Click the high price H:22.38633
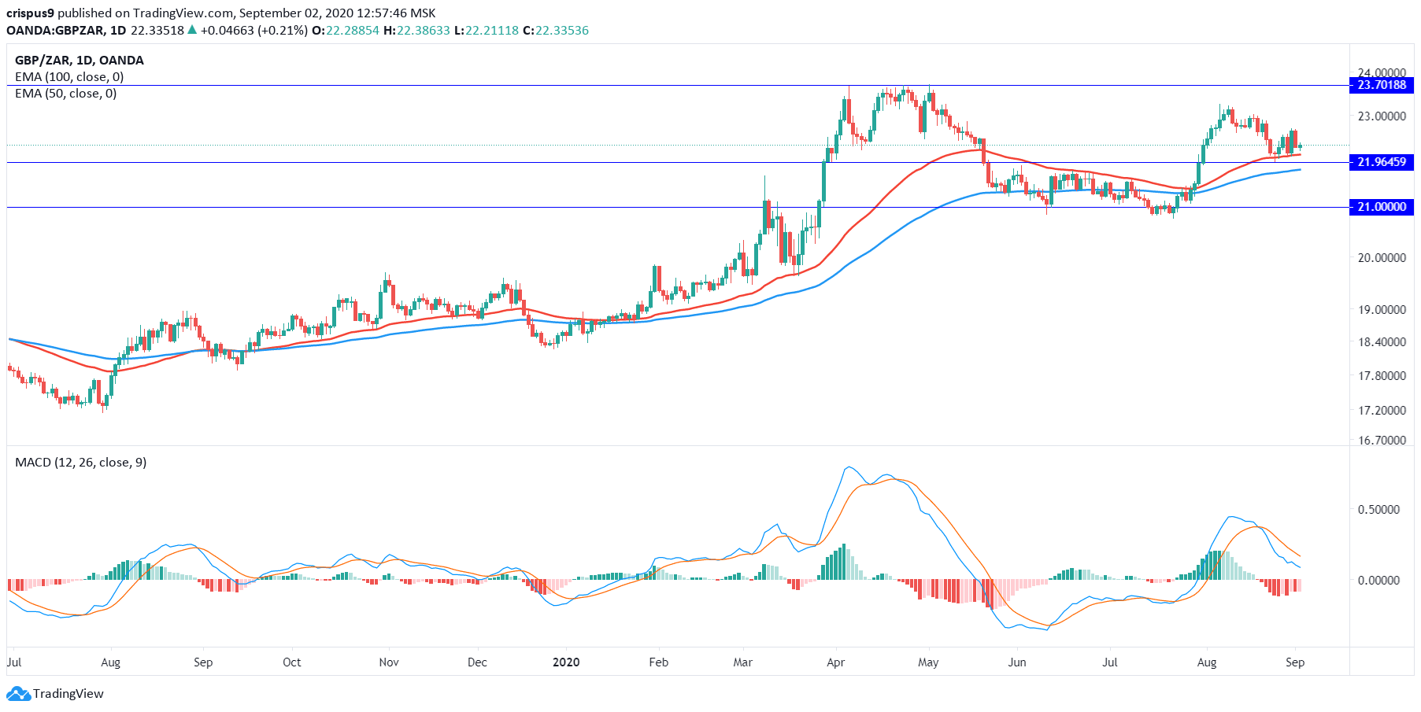The height and width of the screenshot is (712, 1421). coord(417,31)
